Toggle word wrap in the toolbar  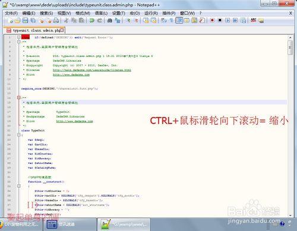[x=163, y=20]
